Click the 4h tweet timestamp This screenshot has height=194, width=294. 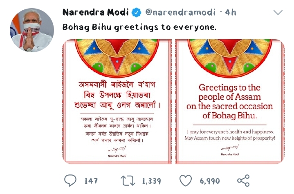(231, 13)
